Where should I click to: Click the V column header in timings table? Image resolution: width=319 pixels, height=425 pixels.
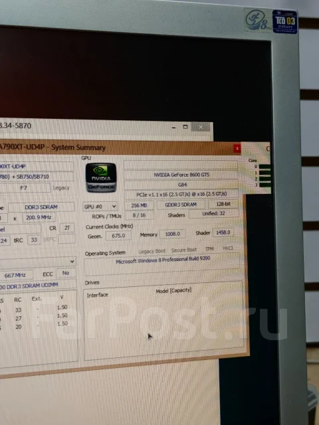coord(62,297)
